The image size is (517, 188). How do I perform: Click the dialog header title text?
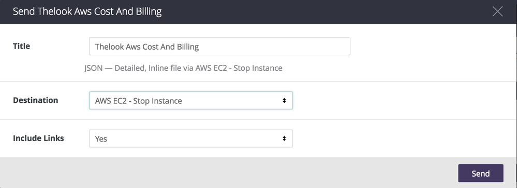coord(87,11)
